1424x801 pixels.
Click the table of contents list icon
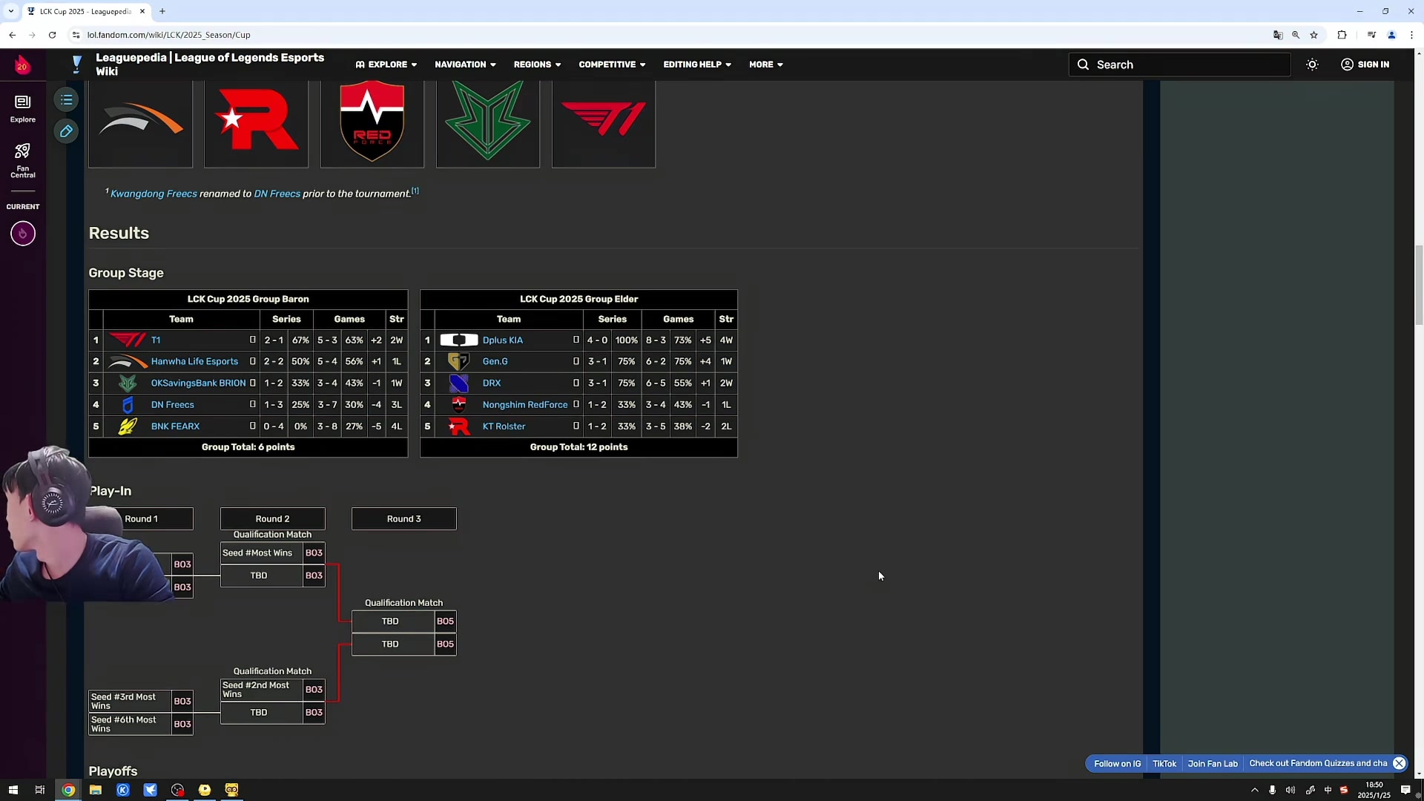[67, 99]
